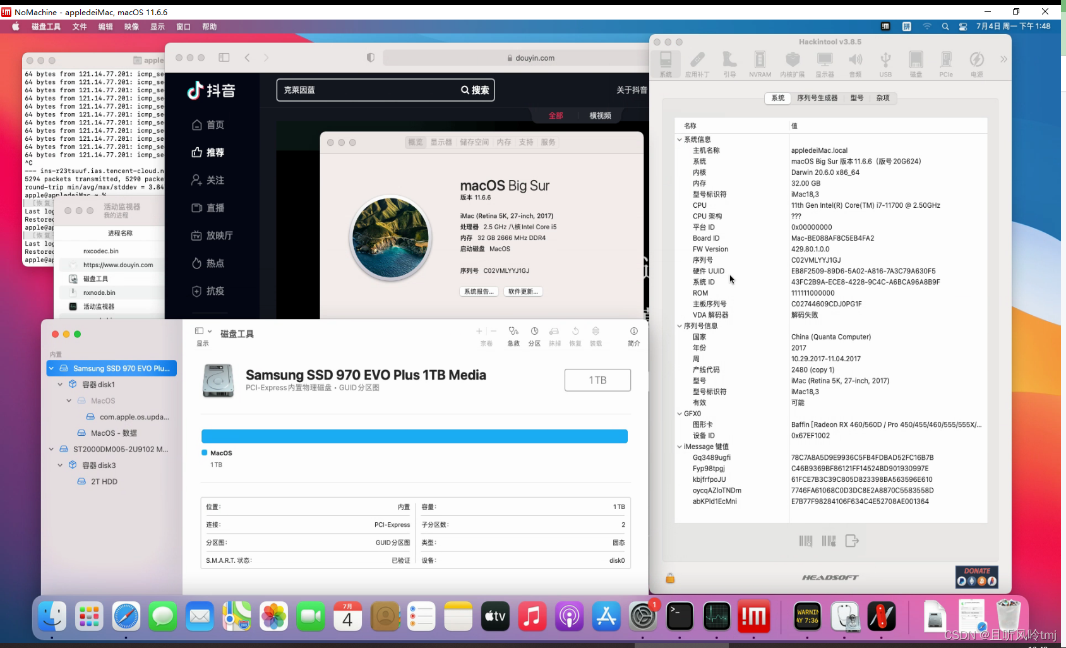This screenshot has height=648, width=1066.
Task: Select MacOS - 数据 volume in sidebar
Action: pos(114,433)
